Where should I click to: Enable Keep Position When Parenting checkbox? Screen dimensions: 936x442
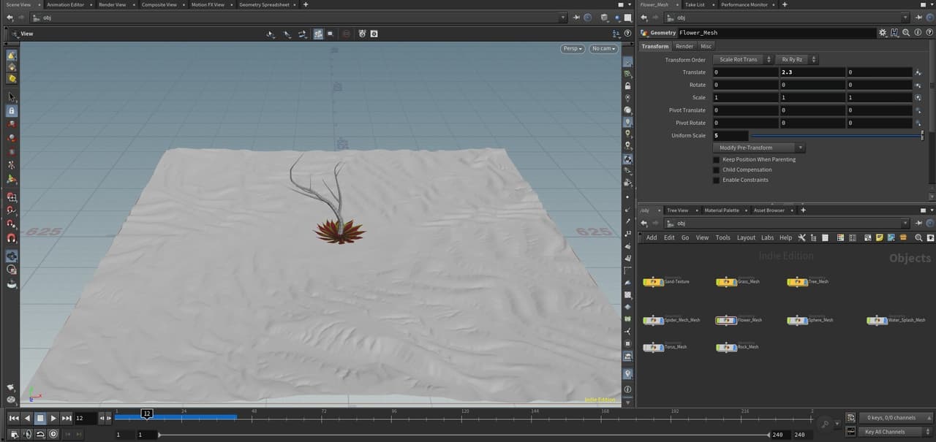717,159
